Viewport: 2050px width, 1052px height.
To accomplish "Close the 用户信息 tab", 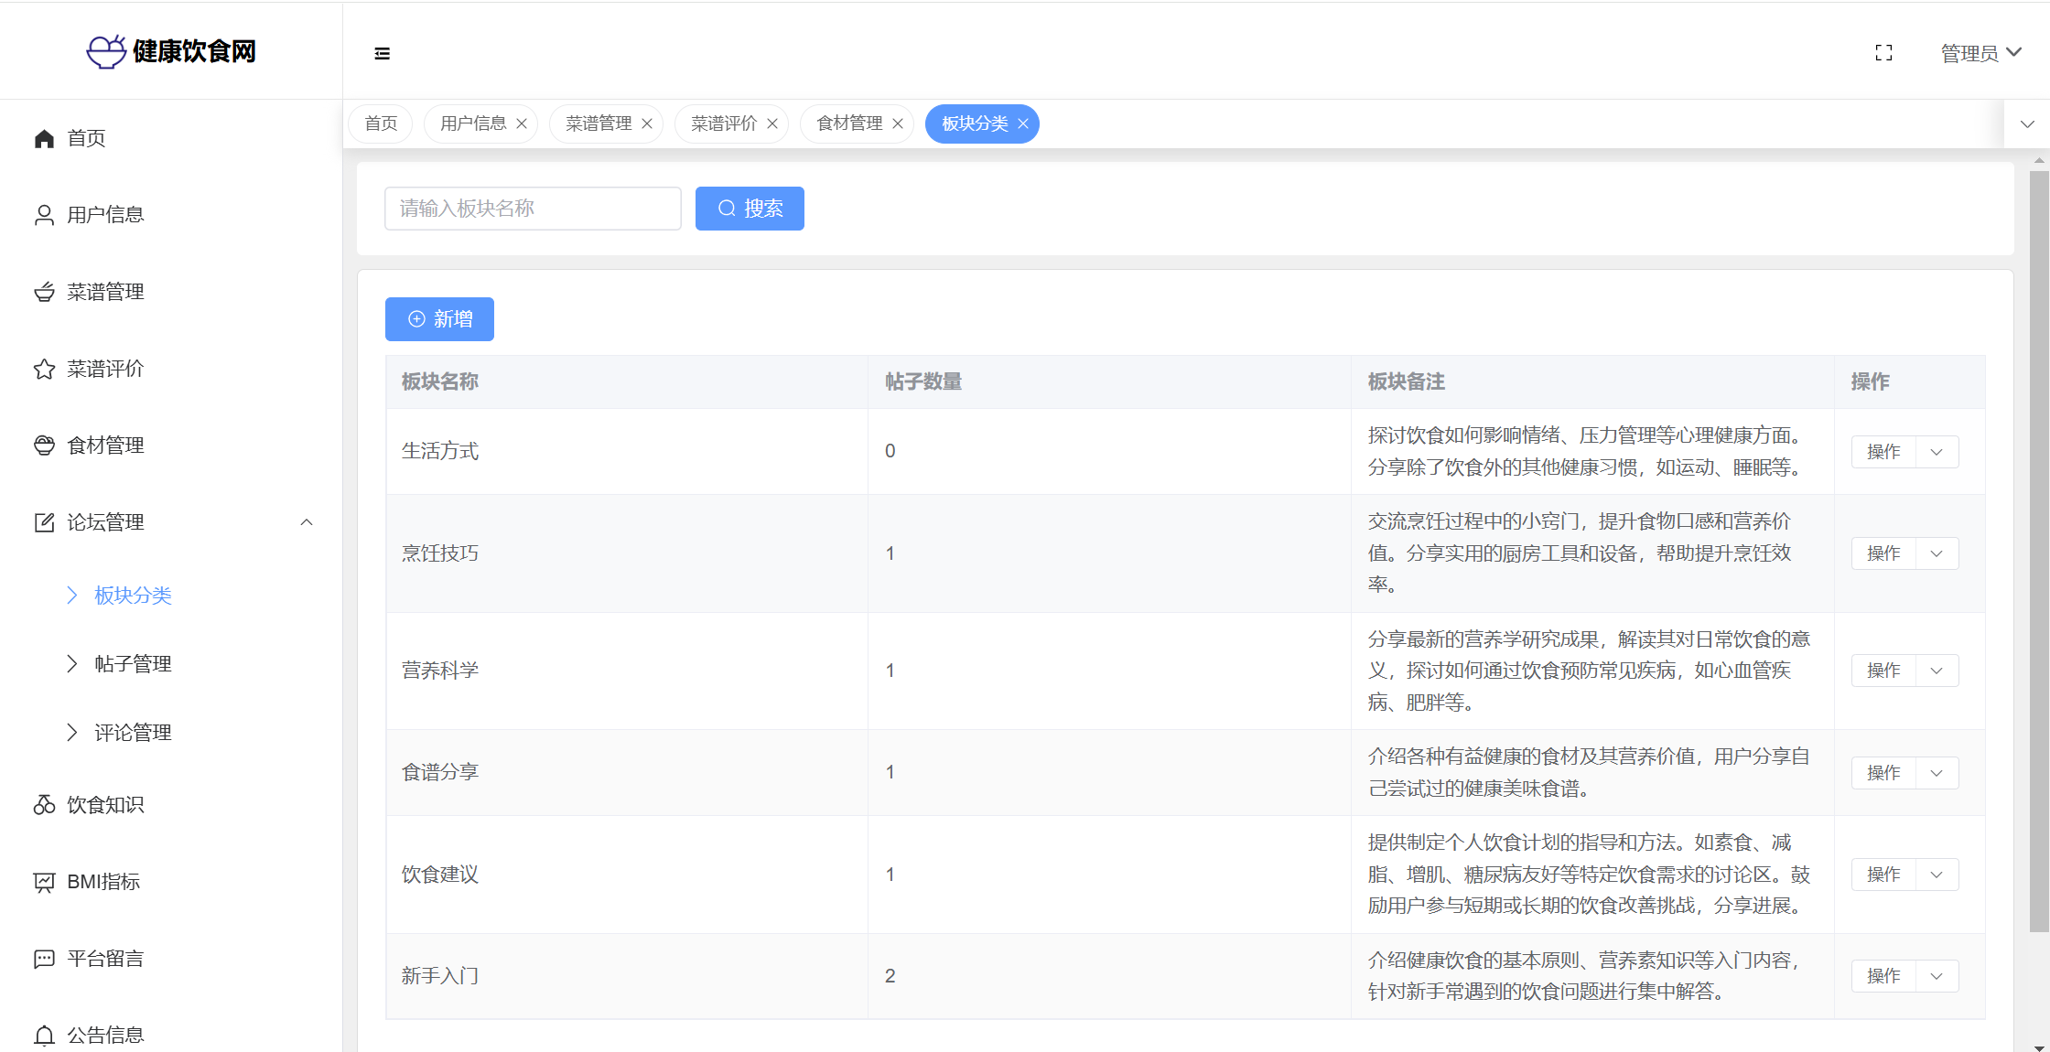I will (x=522, y=124).
